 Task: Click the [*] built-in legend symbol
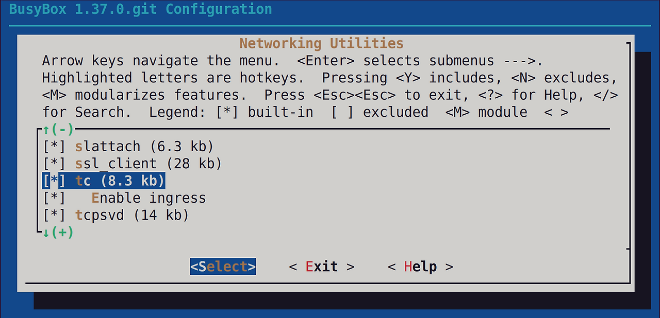pos(227,112)
